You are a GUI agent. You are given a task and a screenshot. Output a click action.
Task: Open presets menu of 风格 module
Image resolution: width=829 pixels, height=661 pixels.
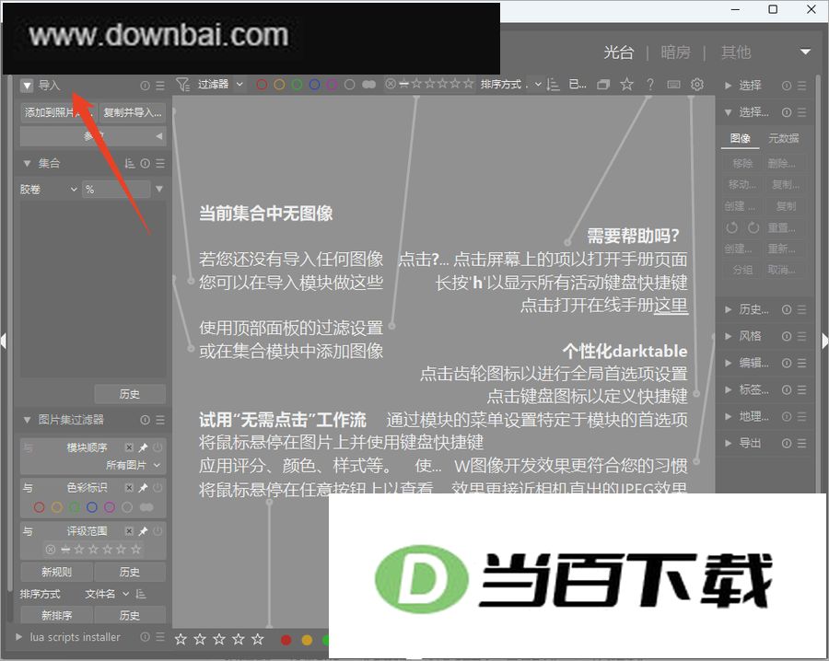[x=802, y=336]
